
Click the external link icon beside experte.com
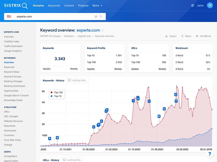102,31
